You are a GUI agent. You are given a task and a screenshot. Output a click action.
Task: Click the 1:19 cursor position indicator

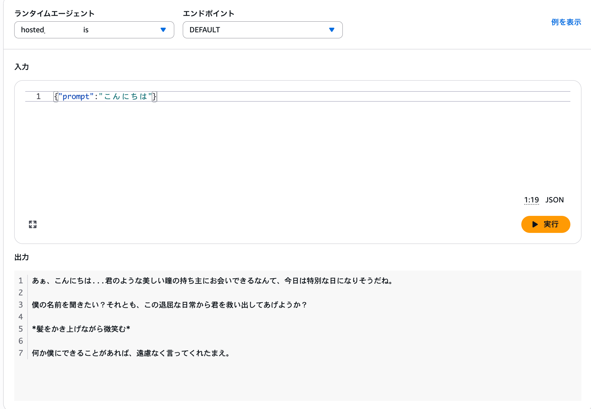point(531,200)
